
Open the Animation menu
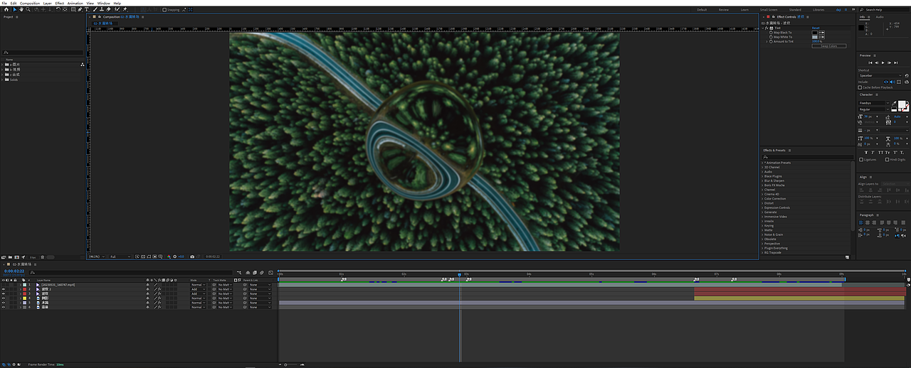point(75,3)
